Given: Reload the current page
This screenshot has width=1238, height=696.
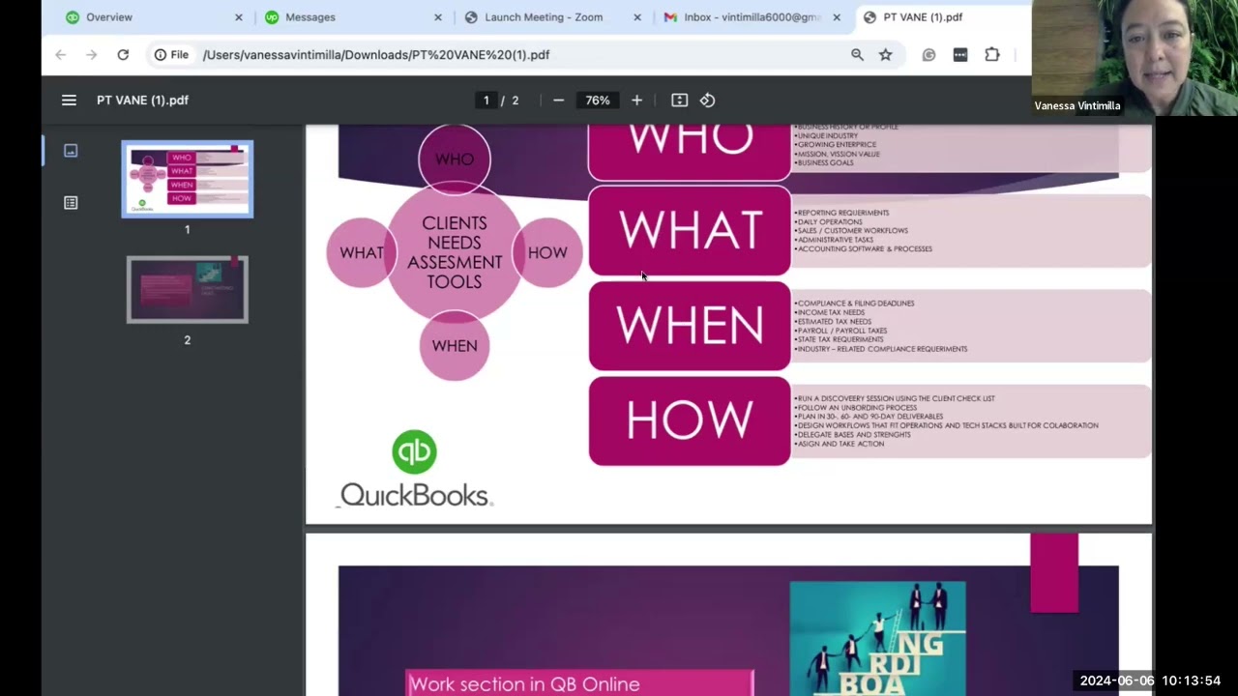Looking at the screenshot, I should tap(123, 55).
